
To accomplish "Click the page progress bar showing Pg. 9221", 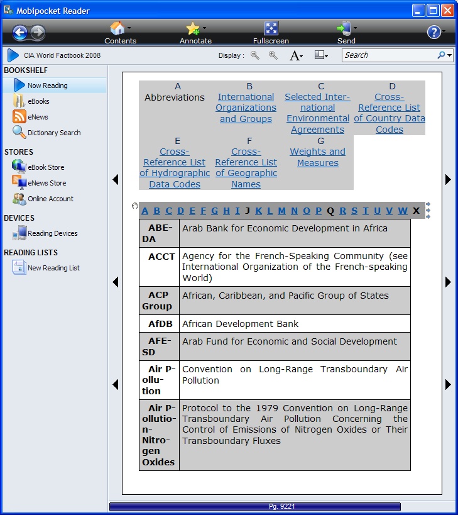I will [x=255, y=506].
